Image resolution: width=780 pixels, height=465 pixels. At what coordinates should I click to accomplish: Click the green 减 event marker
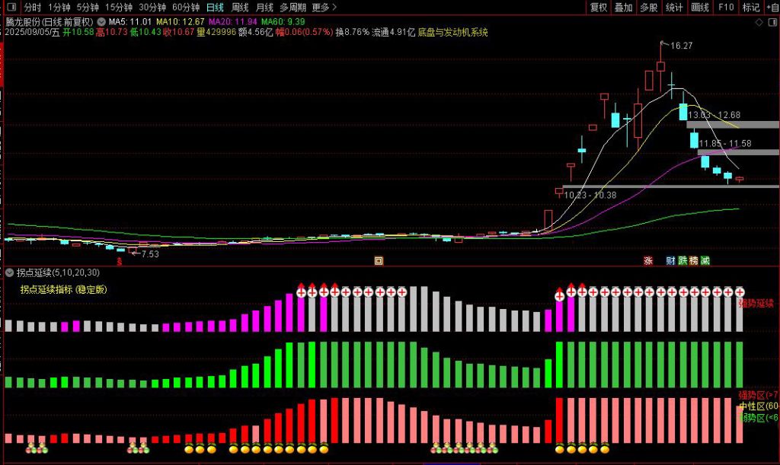coord(705,260)
